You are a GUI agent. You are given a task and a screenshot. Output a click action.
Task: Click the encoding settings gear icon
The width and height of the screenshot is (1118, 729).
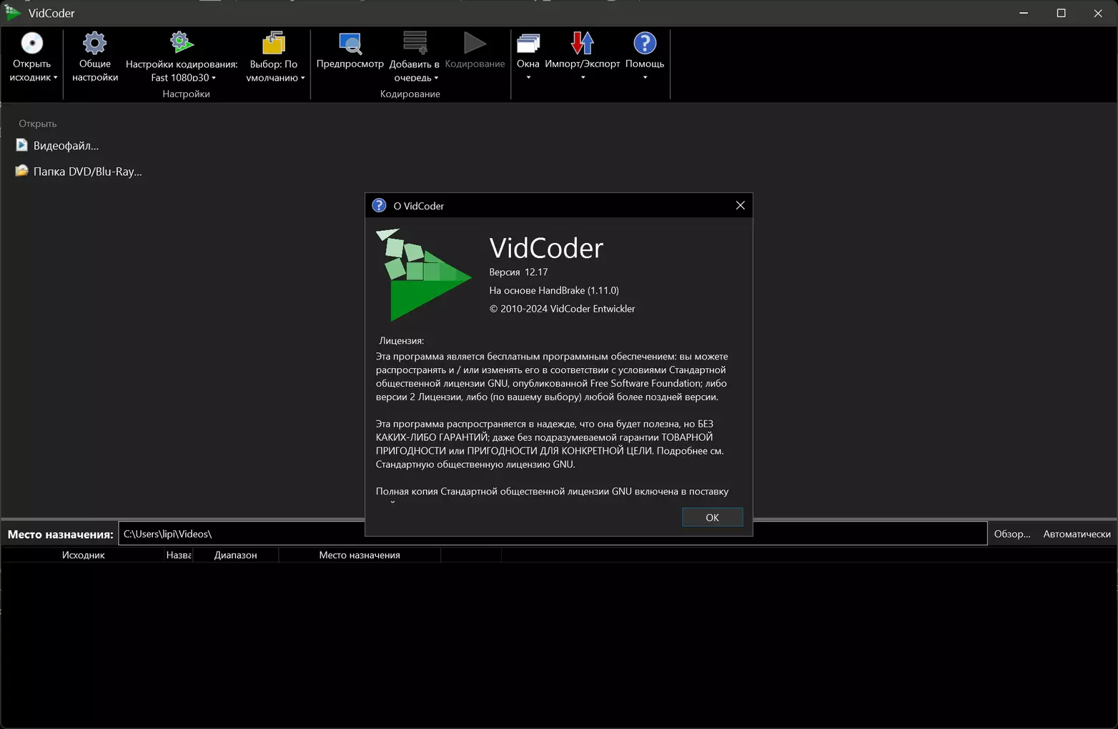tap(182, 42)
